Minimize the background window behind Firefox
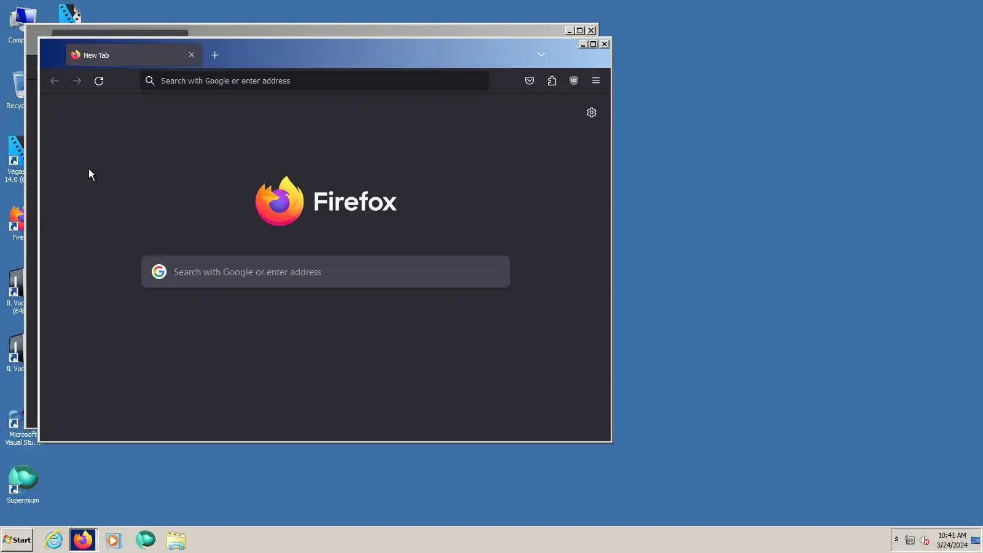Image resolution: width=983 pixels, height=553 pixels. [570, 31]
